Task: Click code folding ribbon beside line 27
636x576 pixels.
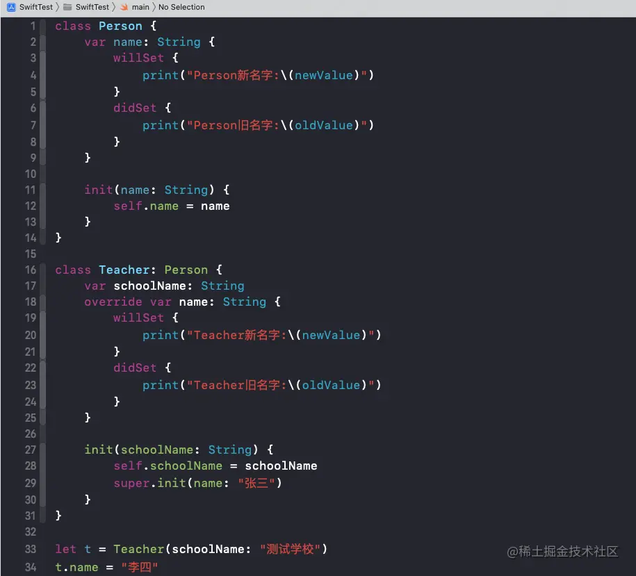Action: tap(43, 450)
